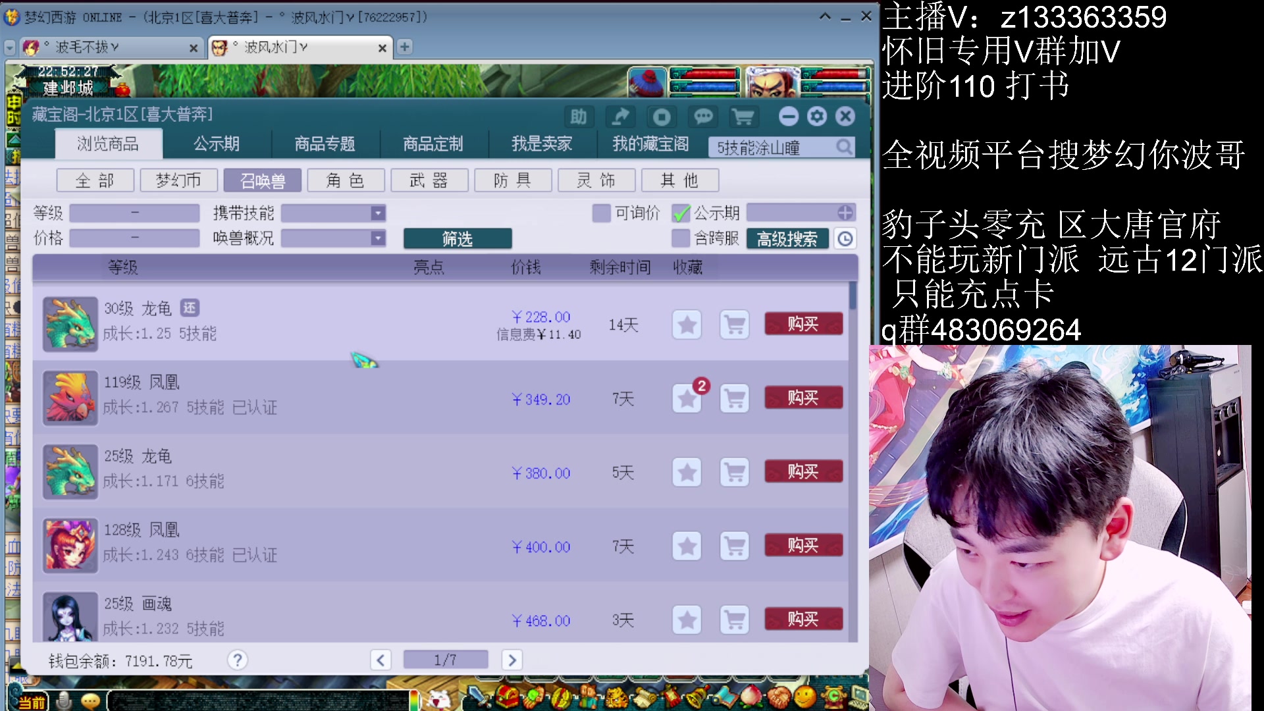Viewport: 1264px width, 711px height.
Task: Expand the 携带技能 dropdown
Action: click(377, 213)
